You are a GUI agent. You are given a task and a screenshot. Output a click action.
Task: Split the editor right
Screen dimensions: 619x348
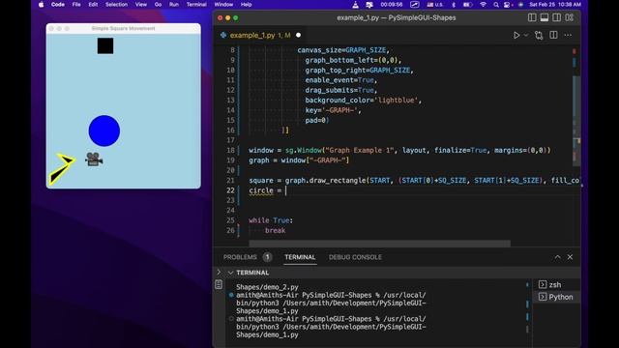(553, 35)
